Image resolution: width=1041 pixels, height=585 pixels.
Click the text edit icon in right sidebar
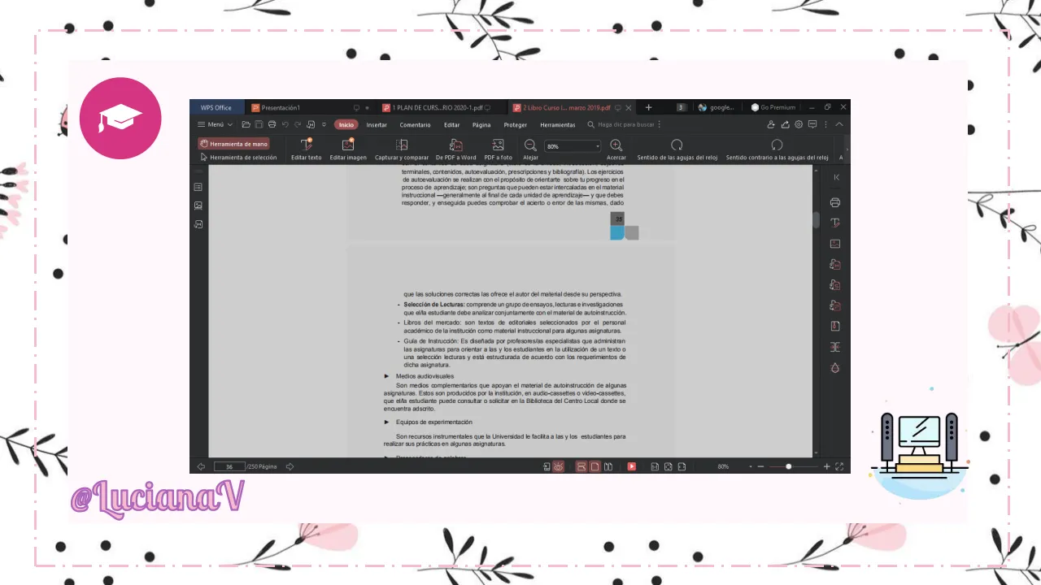pyautogui.click(x=835, y=223)
